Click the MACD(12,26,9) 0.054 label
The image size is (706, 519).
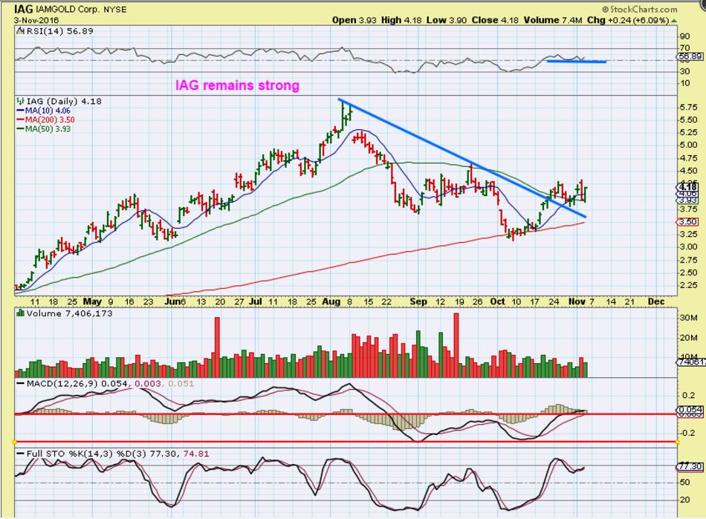click(x=77, y=384)
